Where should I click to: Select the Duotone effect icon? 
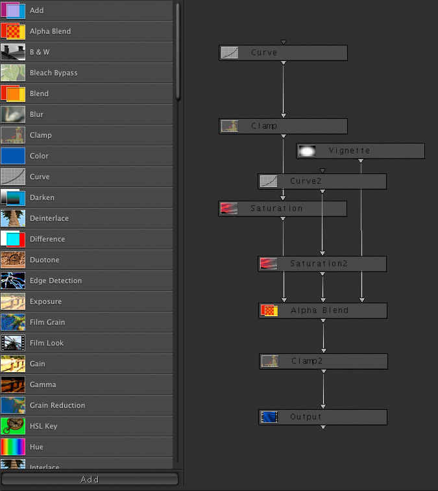pos(13,260)
